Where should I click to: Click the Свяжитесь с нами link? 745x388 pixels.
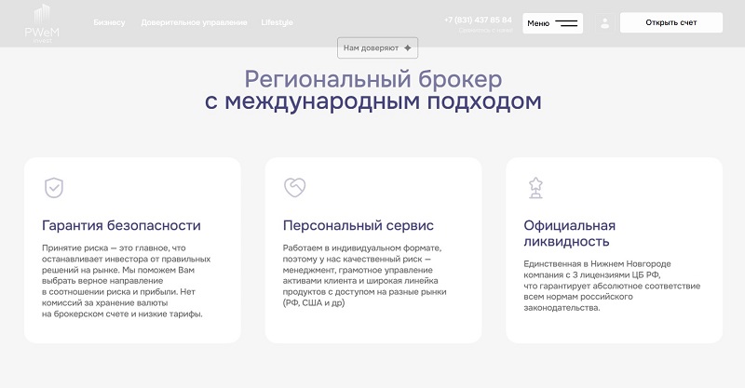[x=485, y=31]
